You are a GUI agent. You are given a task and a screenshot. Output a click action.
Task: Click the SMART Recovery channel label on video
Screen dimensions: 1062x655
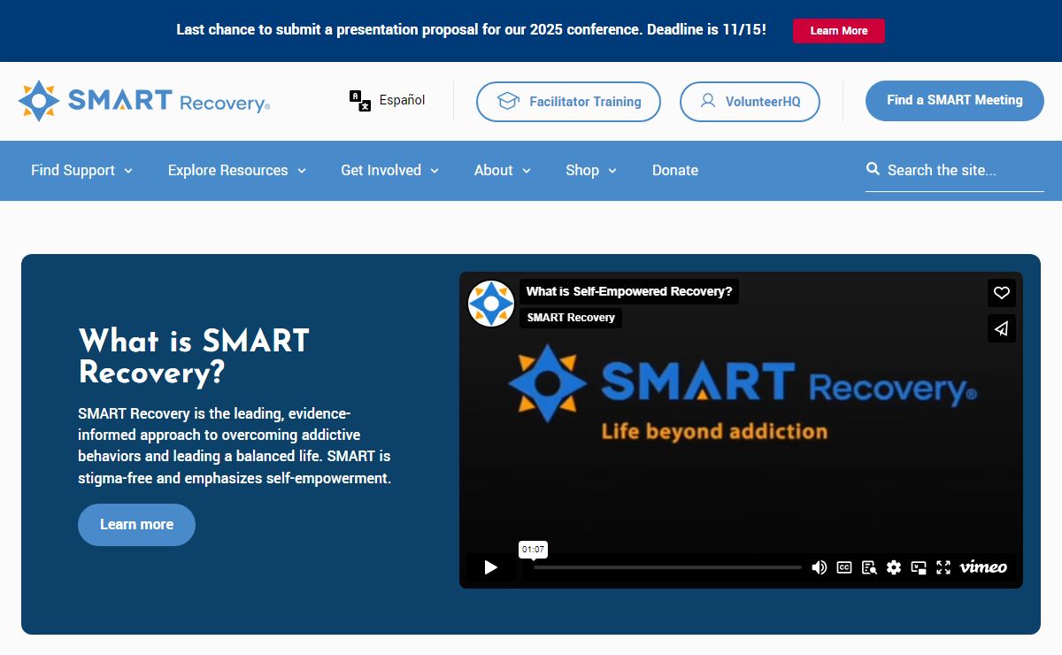coord(571,318)
